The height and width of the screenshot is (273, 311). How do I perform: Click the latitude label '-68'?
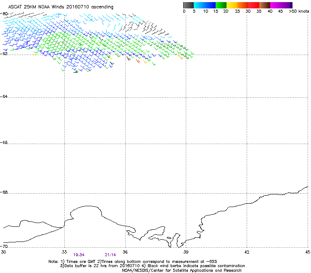tap(4, 192)
